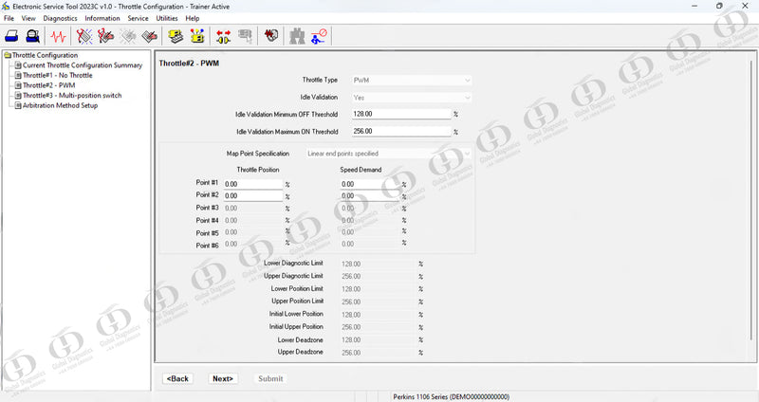Click Lower Deadzone value 128.00
This screenshot has width=759, height=402.
[x=351, y=340]
